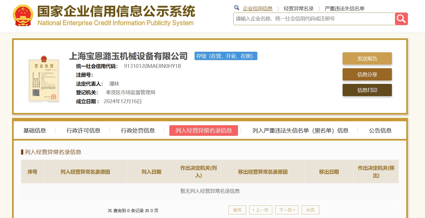
Task: Open the business license thumbnail image
Action: (44, 79)
